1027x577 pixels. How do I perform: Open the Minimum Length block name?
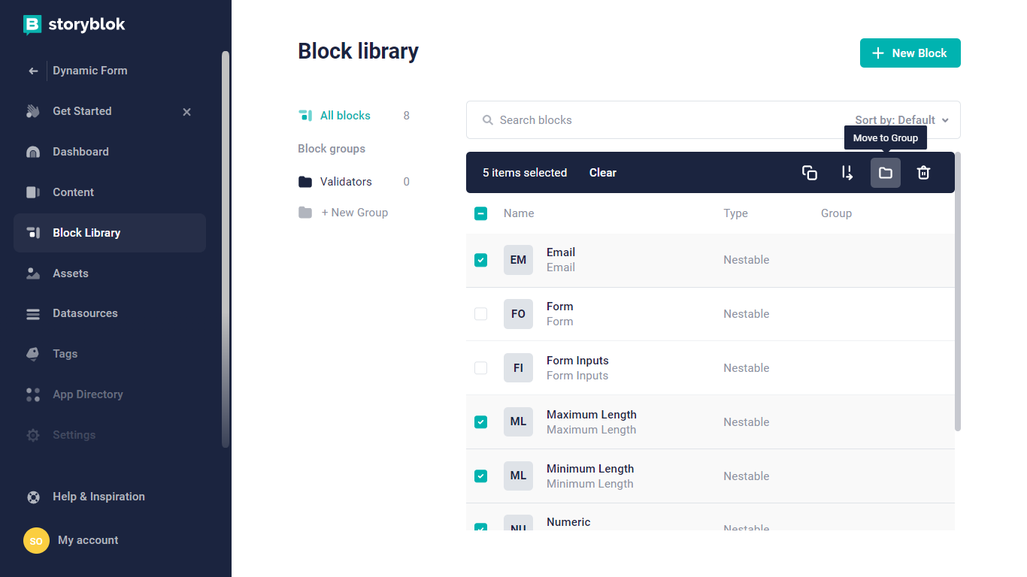(590, 469)
